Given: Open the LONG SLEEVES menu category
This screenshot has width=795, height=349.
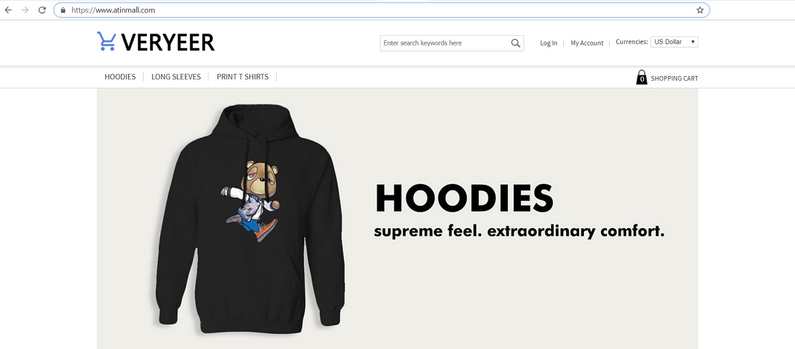Looking at the screenshot, I should 176,77.
